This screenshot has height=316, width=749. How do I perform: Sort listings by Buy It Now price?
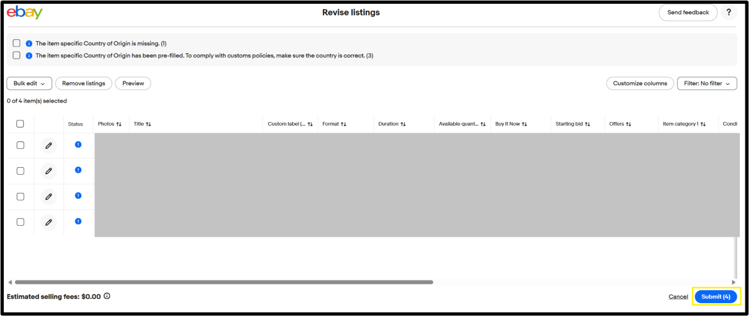click(510, 124)
